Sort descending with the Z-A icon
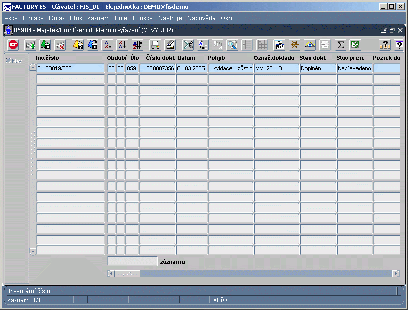 pos(122,45)
